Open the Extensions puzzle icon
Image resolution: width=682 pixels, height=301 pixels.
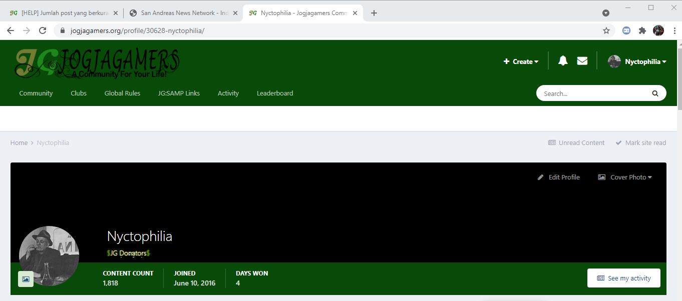pos(642,30)
